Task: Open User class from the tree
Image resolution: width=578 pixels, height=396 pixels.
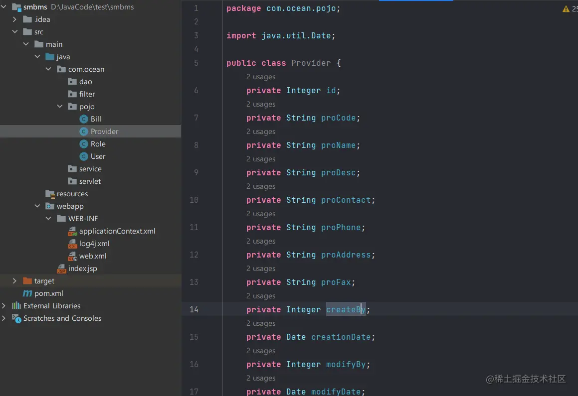Action: (x=98, y=157)
